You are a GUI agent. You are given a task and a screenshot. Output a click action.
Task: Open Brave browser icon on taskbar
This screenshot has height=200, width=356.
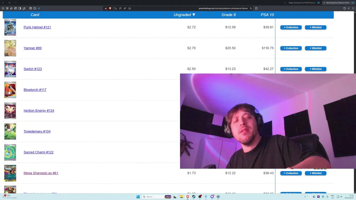point(187,197)
